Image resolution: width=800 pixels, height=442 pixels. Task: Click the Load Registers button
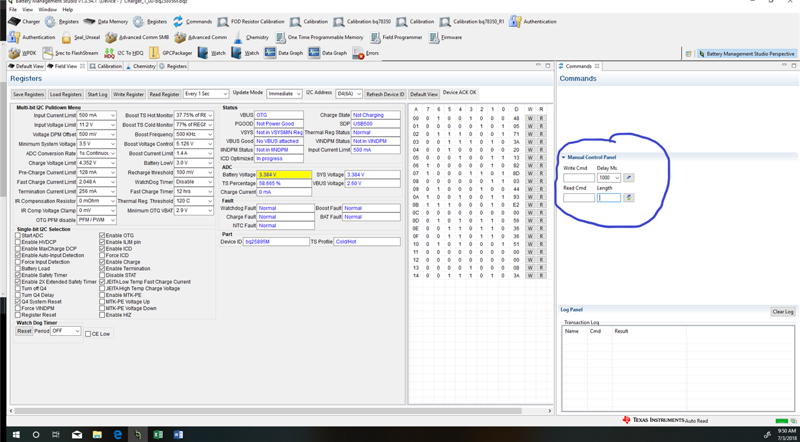point(66,94)
